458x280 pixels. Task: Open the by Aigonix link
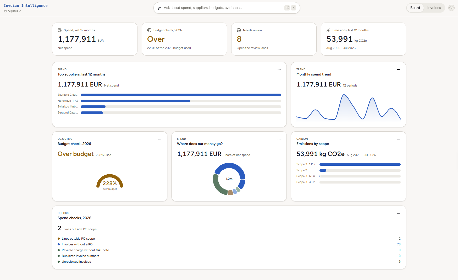point(12,11)
